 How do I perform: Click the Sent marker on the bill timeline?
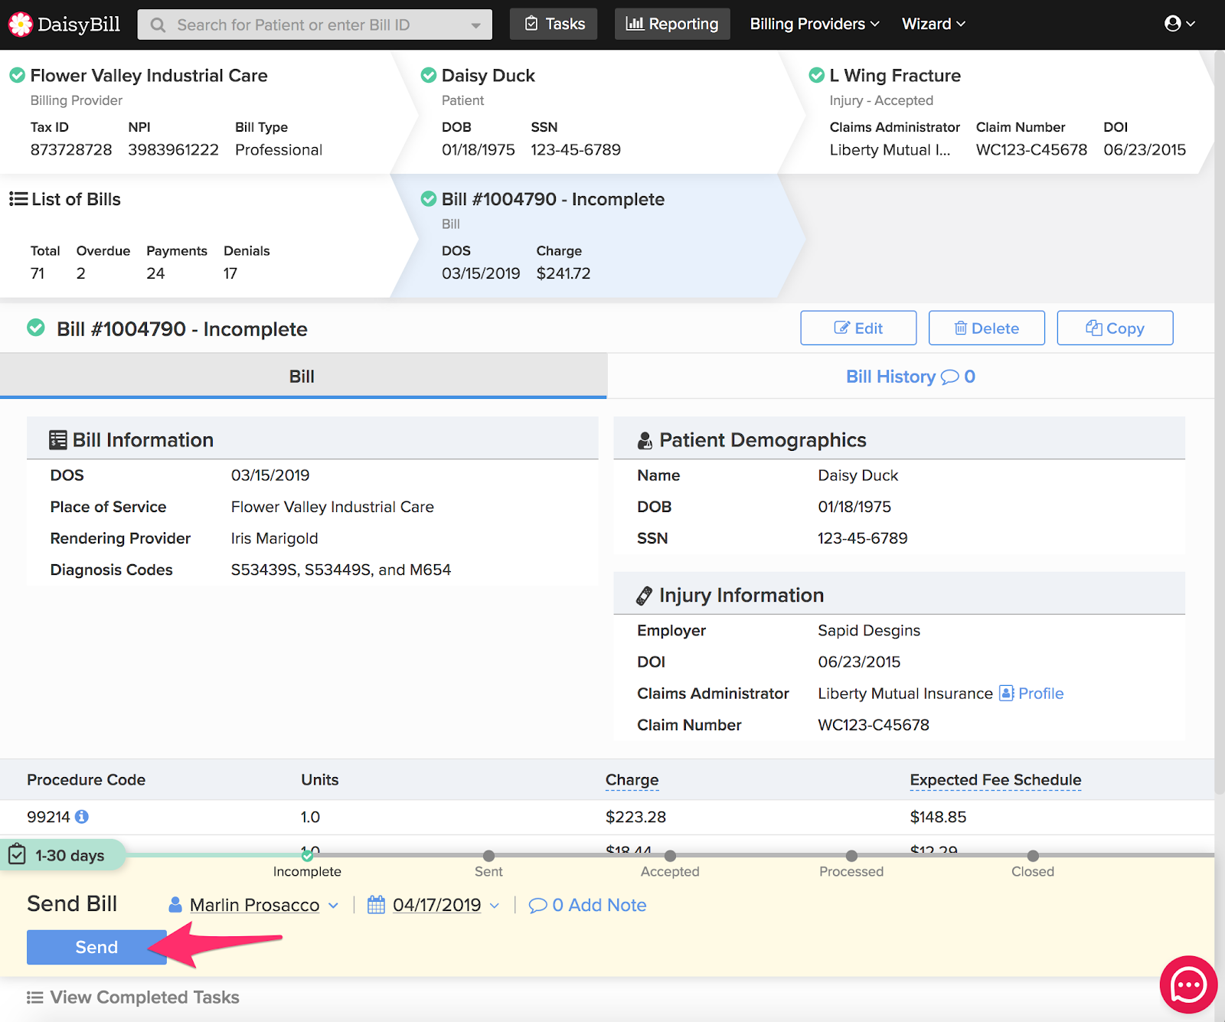point(488,856)
